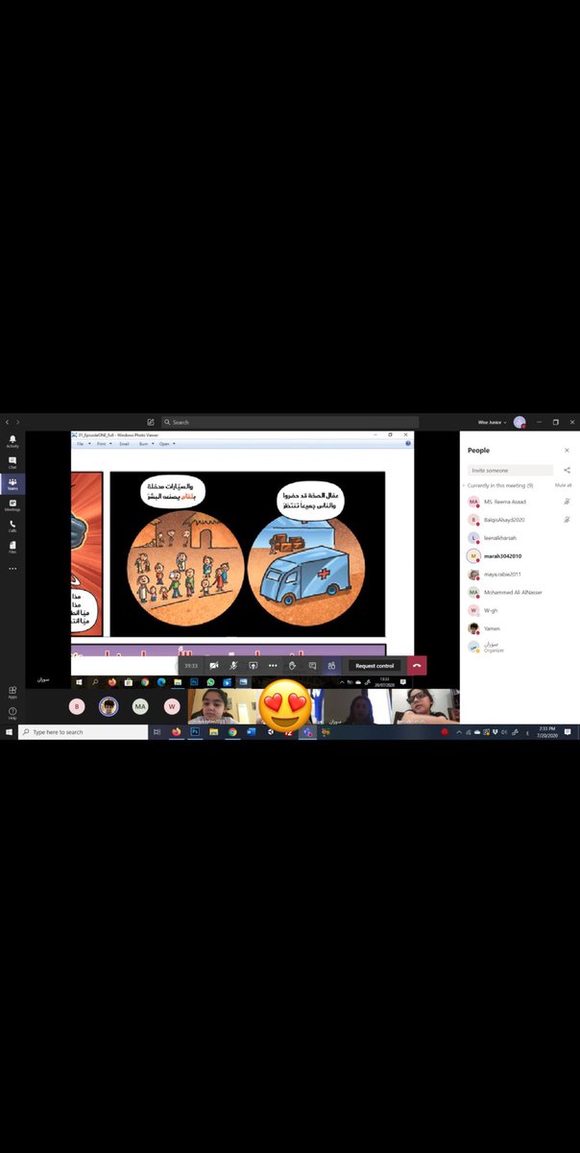580x1153 pixels.
Task: Click share invite link icon
Action: pyautogui.click(x=567, y=471)
